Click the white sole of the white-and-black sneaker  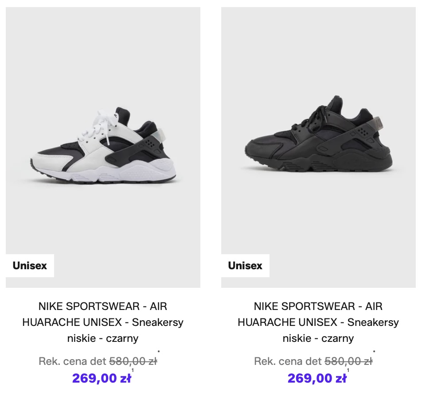point(133,170)
